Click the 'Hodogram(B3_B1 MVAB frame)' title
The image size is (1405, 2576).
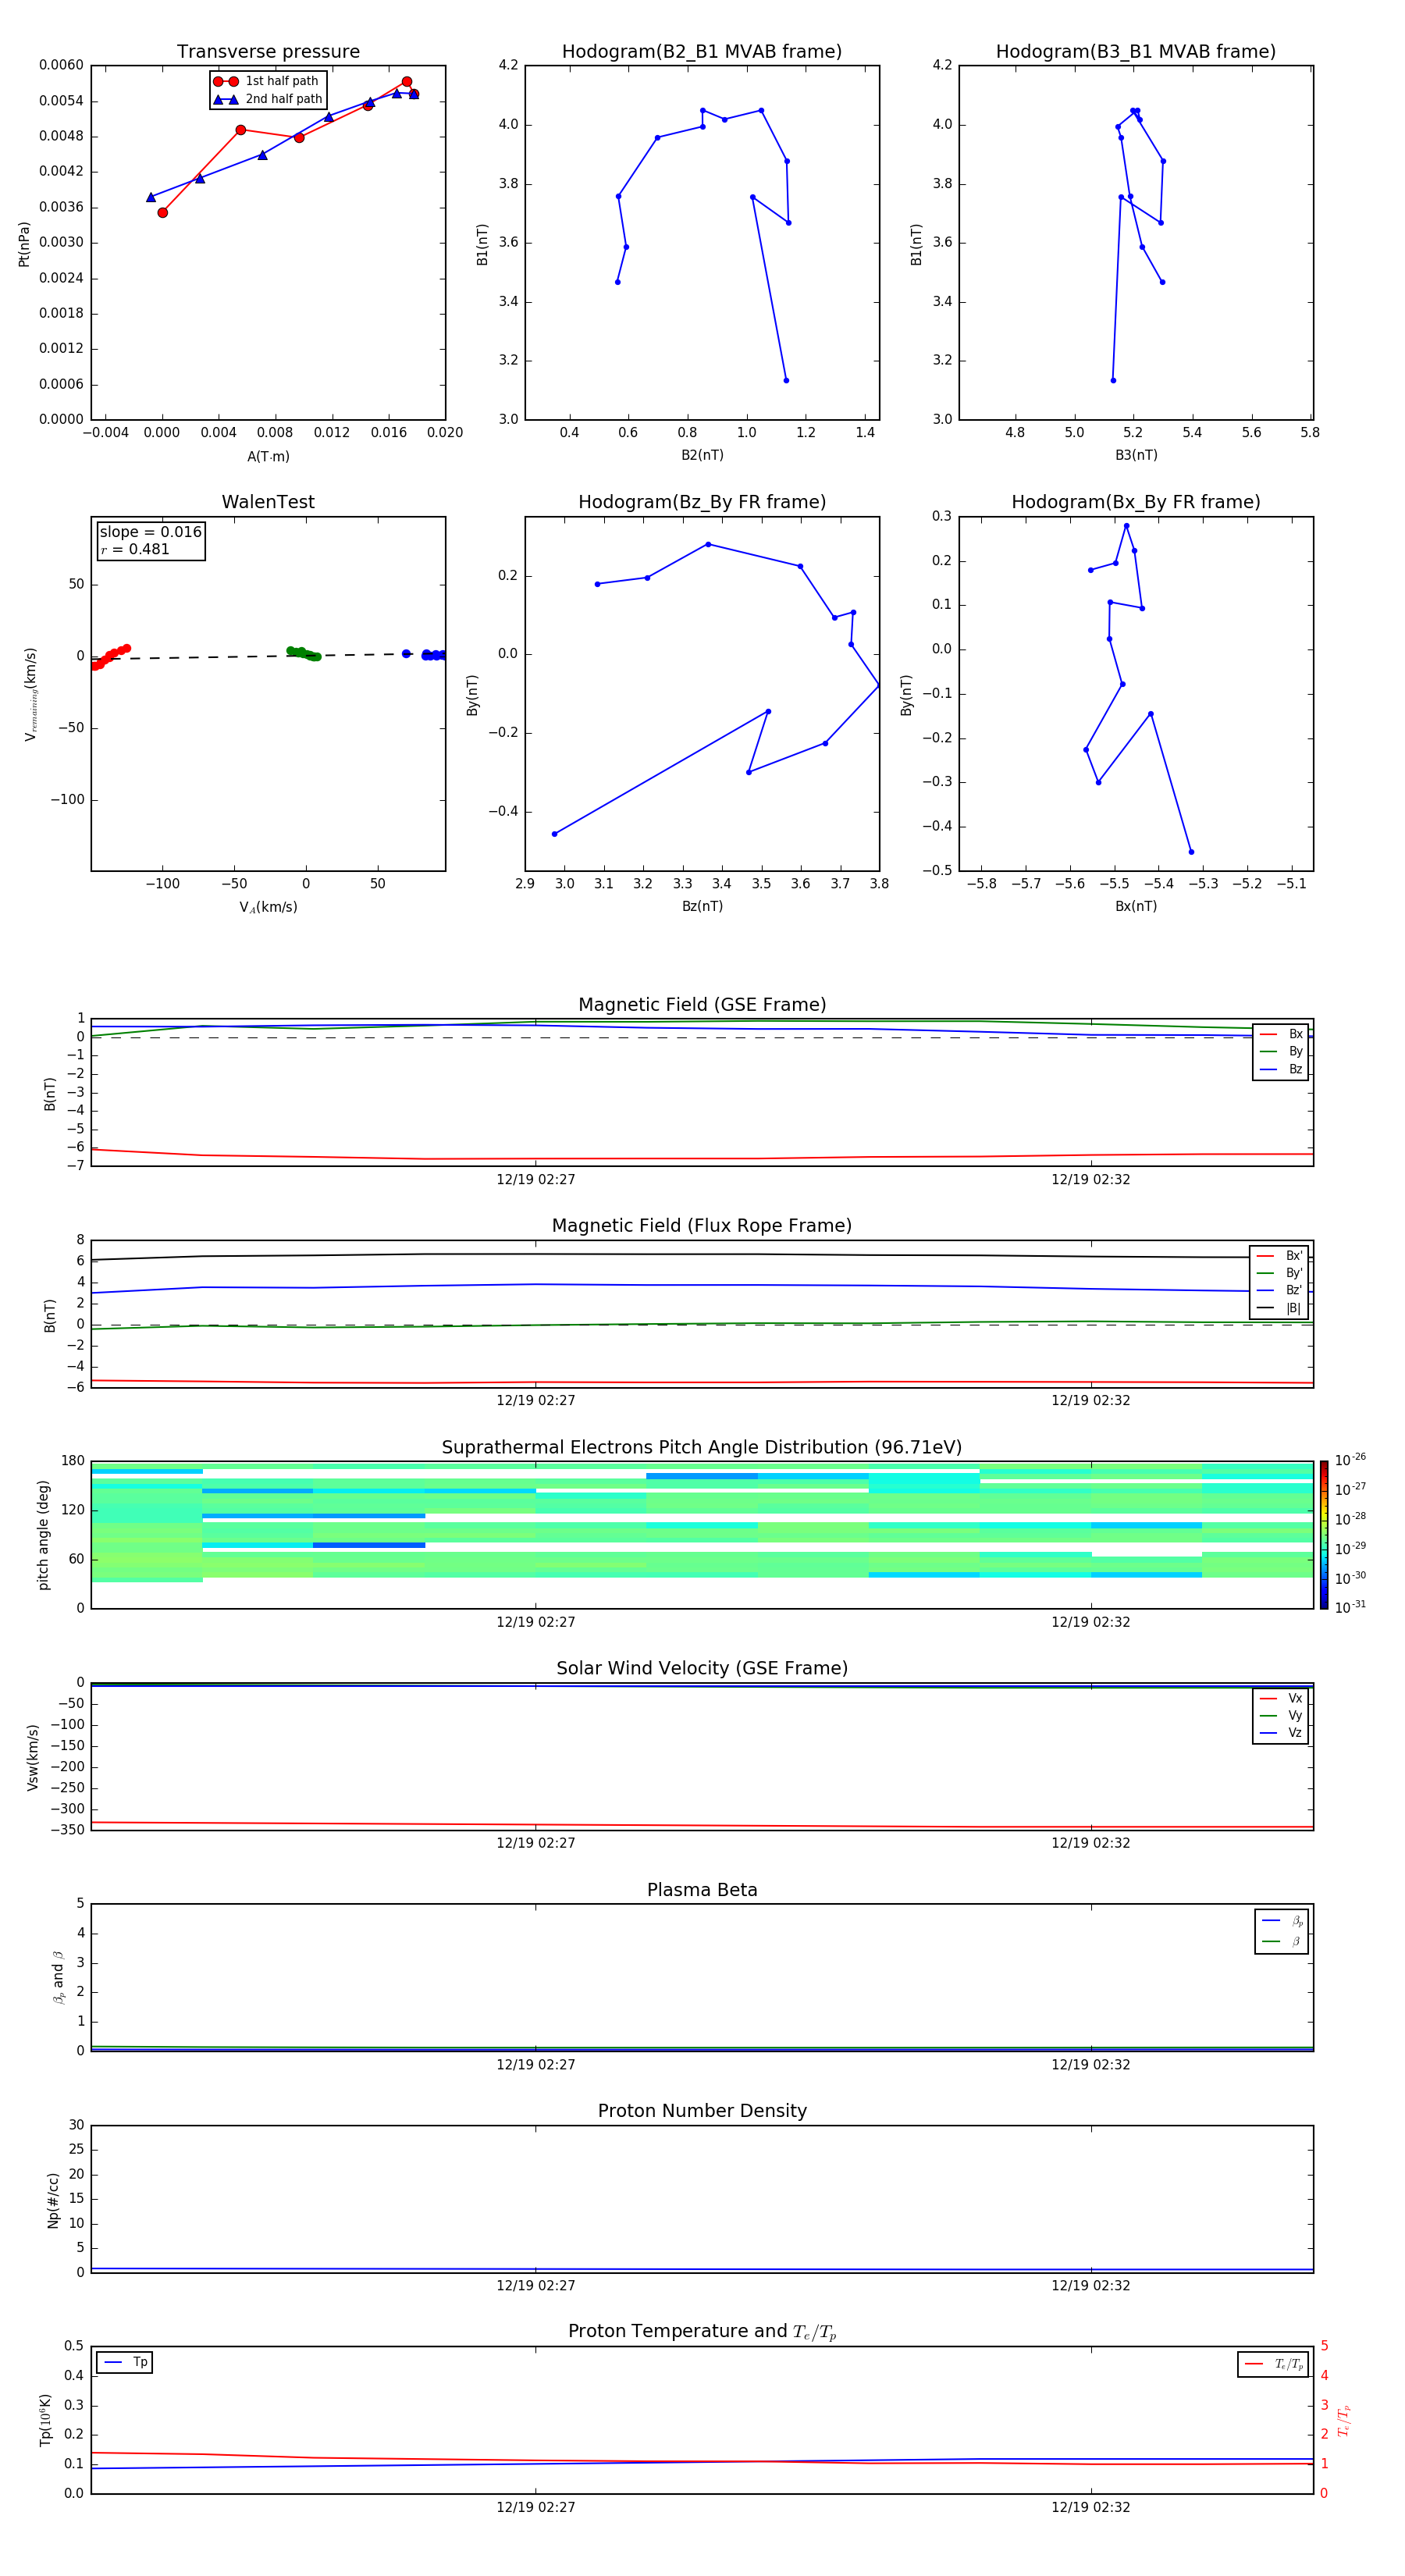(1136, 52)
